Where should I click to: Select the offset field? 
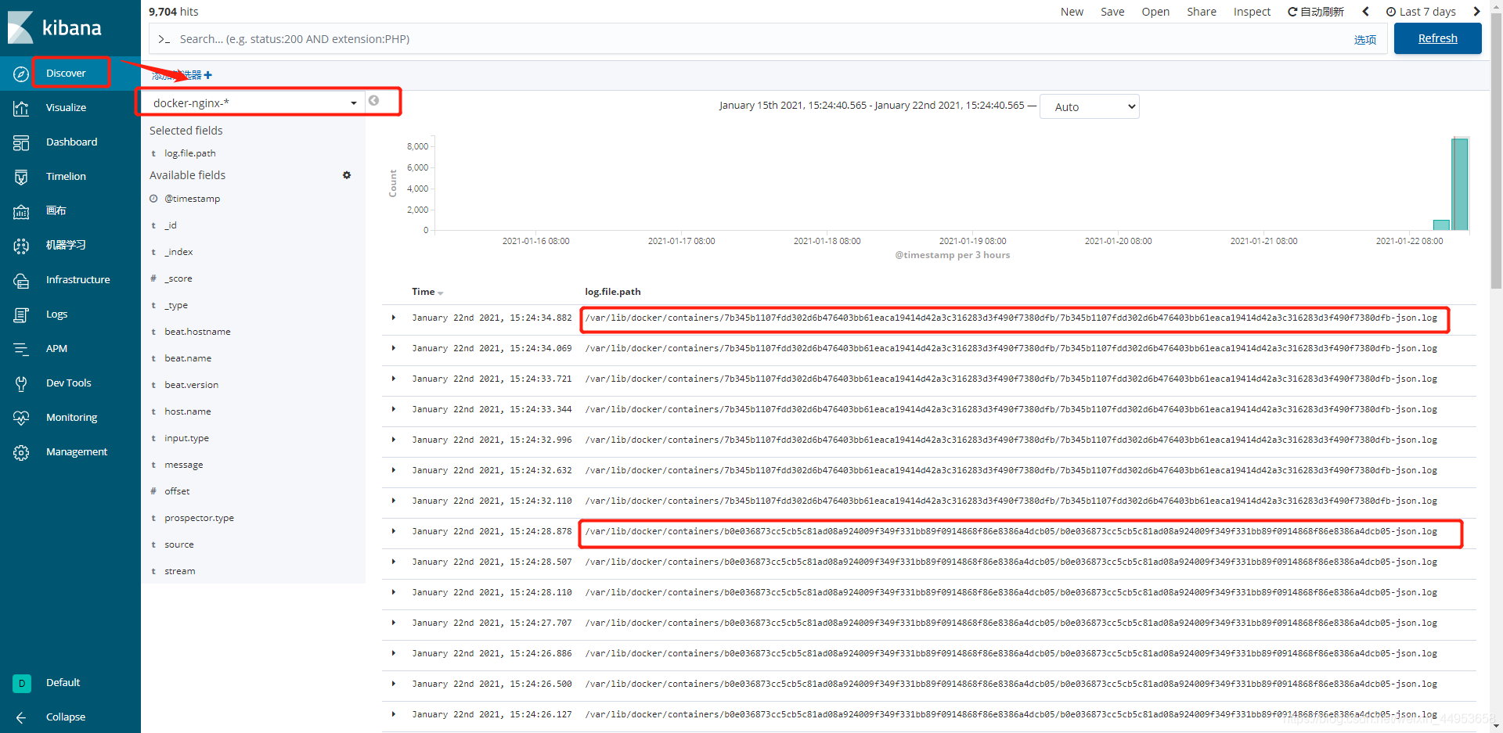tap(177, 491)
